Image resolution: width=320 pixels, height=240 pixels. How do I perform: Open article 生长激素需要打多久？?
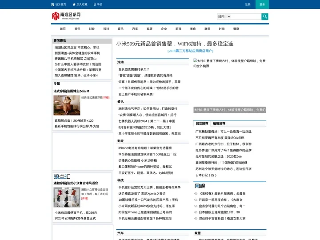(134, 69)
